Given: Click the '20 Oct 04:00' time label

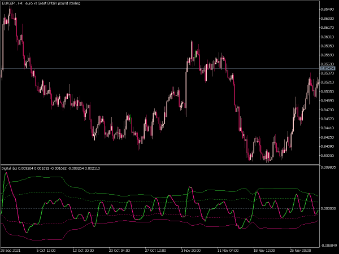Looking at the screenshot, I should point(119,251).
